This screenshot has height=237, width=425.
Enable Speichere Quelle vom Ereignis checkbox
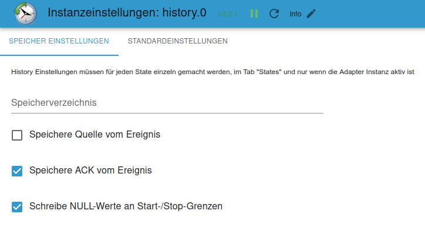coord(17,135)
